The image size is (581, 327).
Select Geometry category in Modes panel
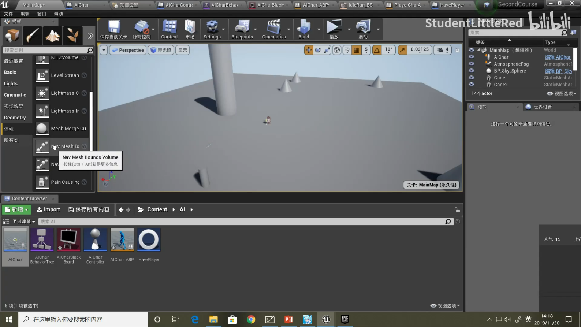tap(15, 118)
